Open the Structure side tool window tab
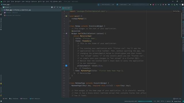184x103 pixels. pyautogui.click(x=1, y=80)
